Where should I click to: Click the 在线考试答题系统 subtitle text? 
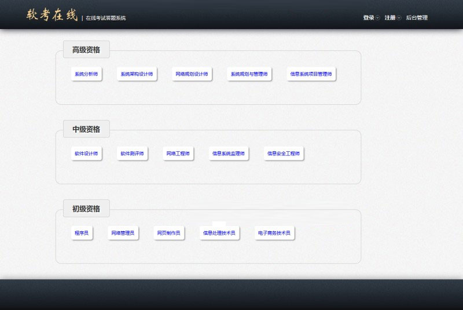pos(106,19)
